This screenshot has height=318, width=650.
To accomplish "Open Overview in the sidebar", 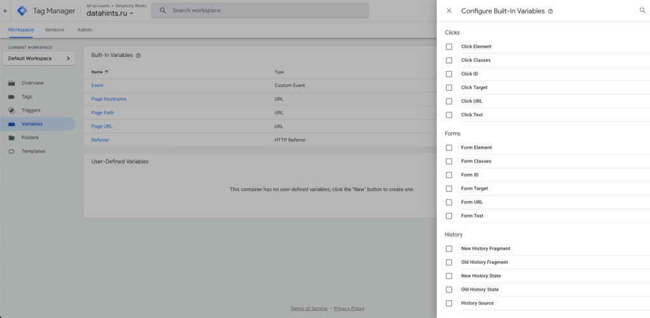I will coord(33,83).
